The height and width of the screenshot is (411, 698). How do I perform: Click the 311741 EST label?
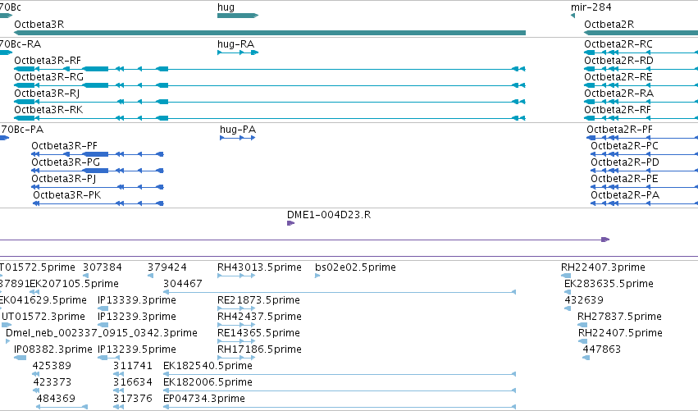point(133,366)
